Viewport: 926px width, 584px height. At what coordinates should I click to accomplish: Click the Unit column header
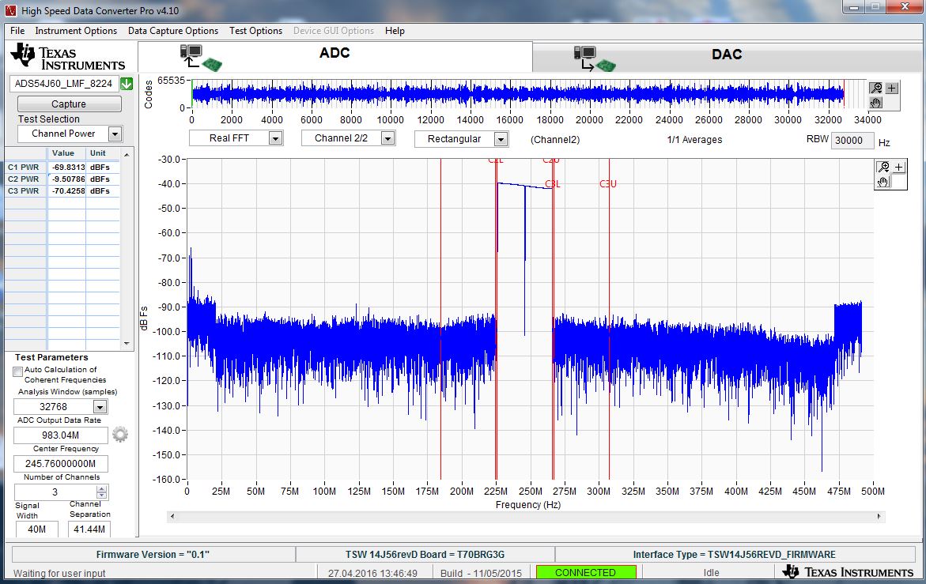(98, 153)
